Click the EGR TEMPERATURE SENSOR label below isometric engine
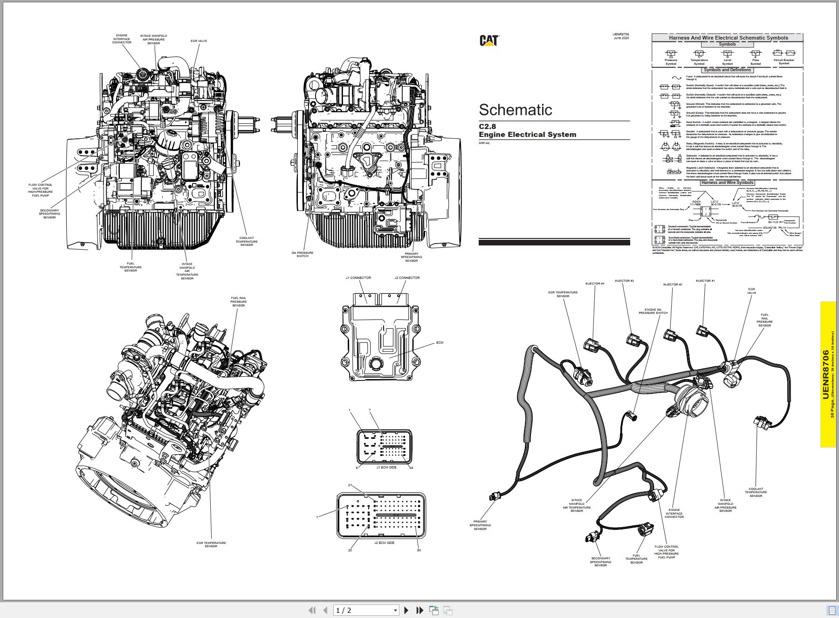The image size is (839, 618). point(211,544)
